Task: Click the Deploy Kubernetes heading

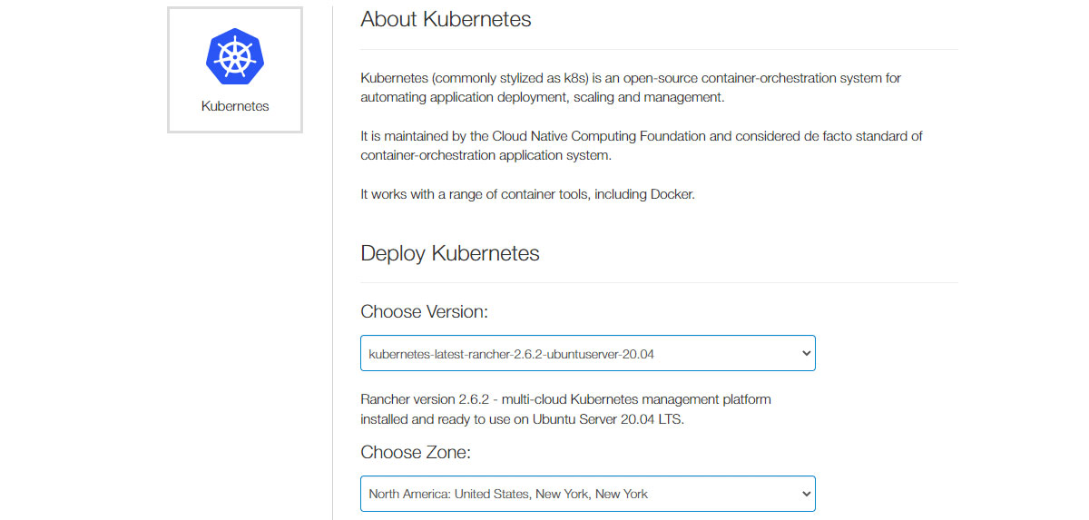Action: point(450,253)
